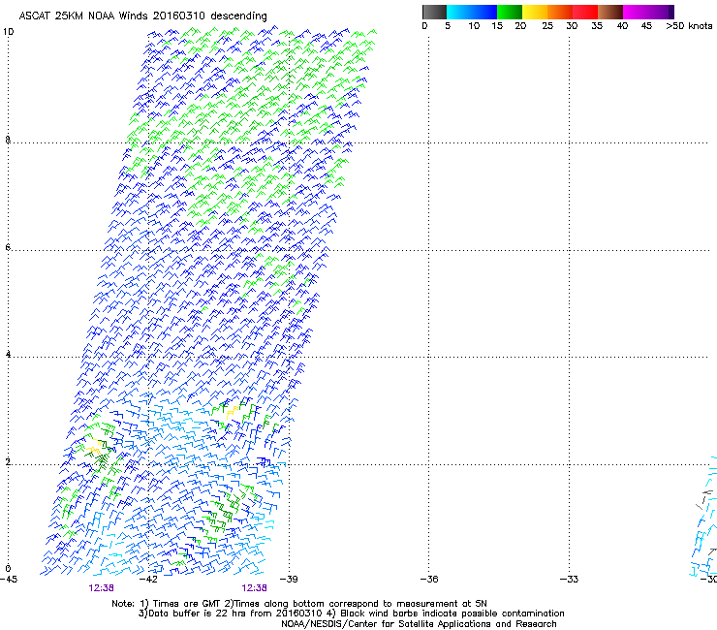The width and height of the screenshot is (717, 630).
Task: Click the left 12:38 time stamp
Action: 101,588
